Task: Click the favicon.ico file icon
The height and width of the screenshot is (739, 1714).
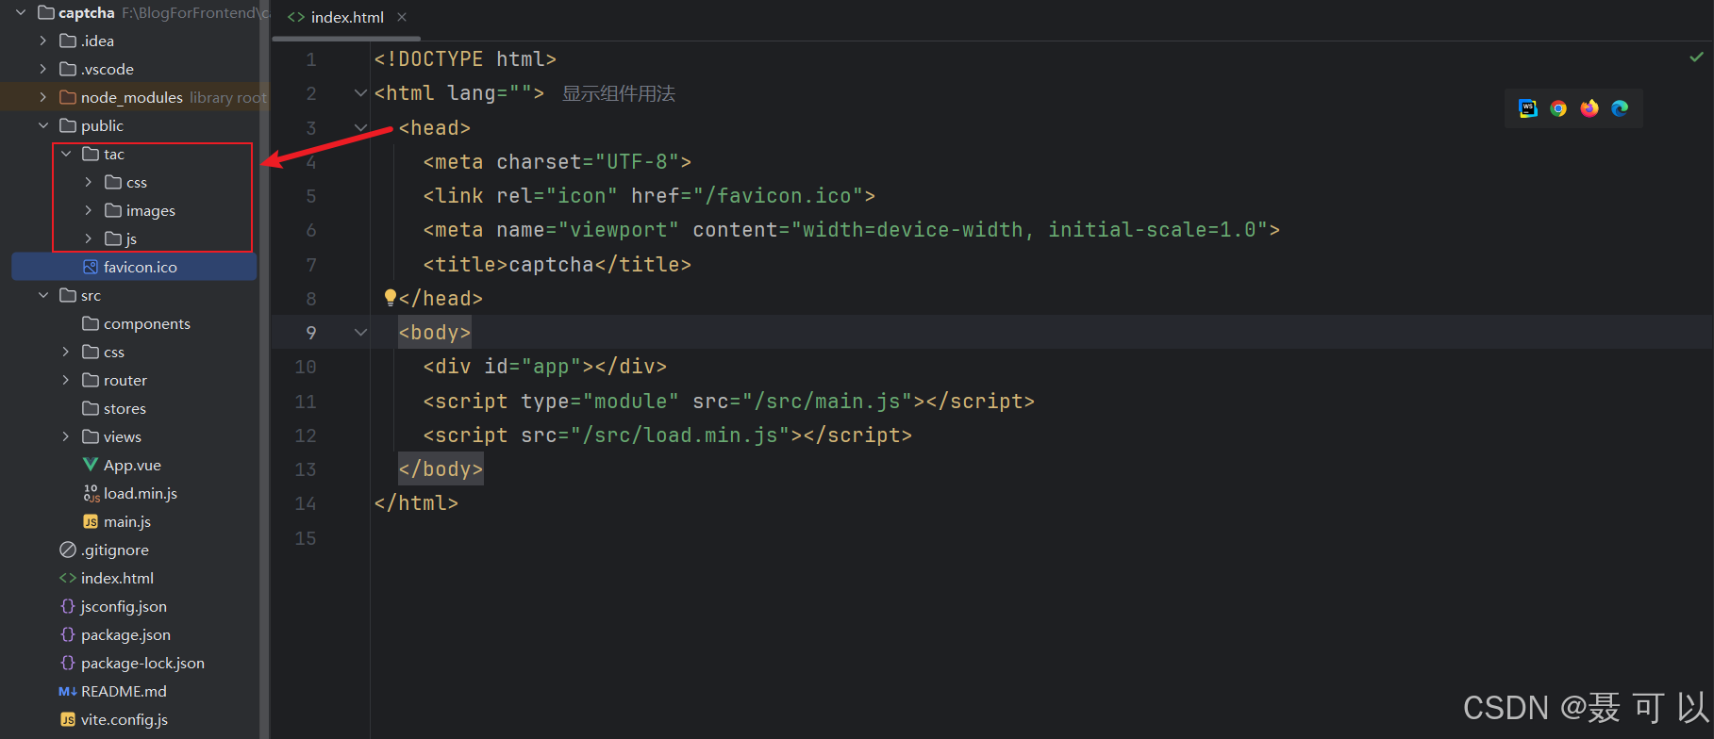Action: tap(91, 267)
